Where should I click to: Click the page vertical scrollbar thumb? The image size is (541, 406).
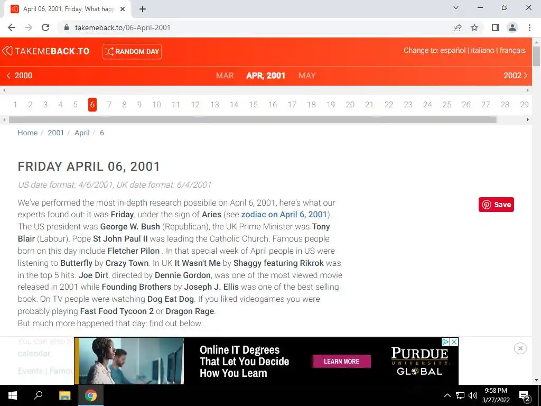click(x=537, y=56)
